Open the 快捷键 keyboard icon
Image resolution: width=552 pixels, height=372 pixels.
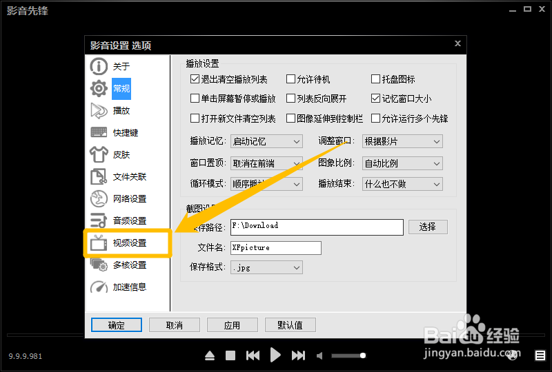pyautogui.click(x=99, y=132)
